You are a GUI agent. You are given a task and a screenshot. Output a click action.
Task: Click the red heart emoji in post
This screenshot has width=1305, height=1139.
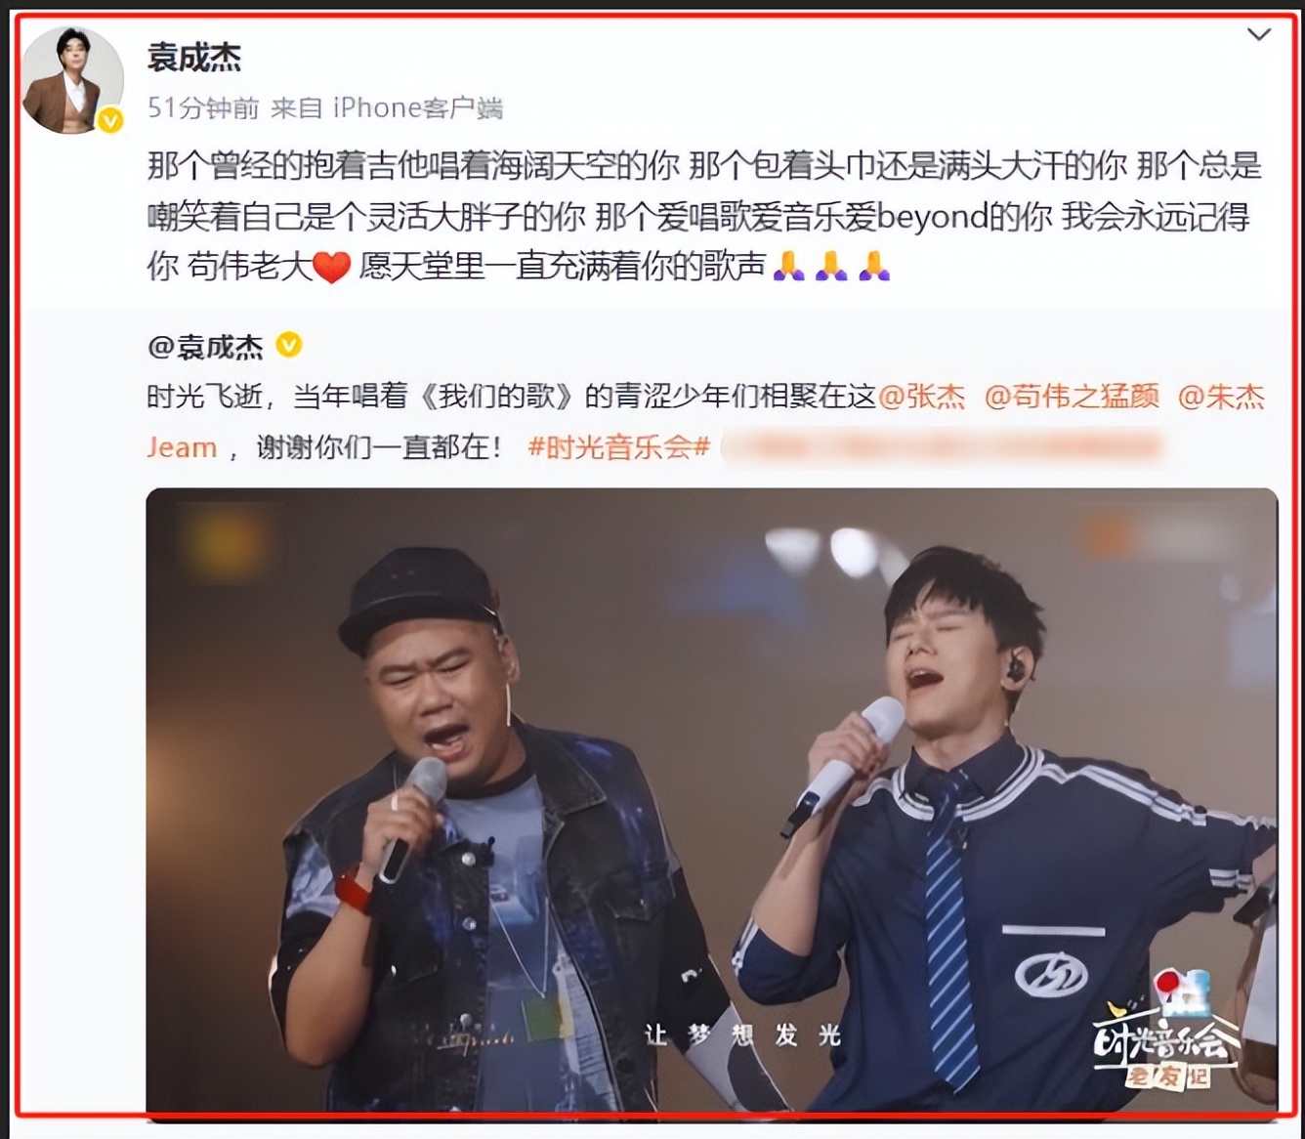point(331,267)
